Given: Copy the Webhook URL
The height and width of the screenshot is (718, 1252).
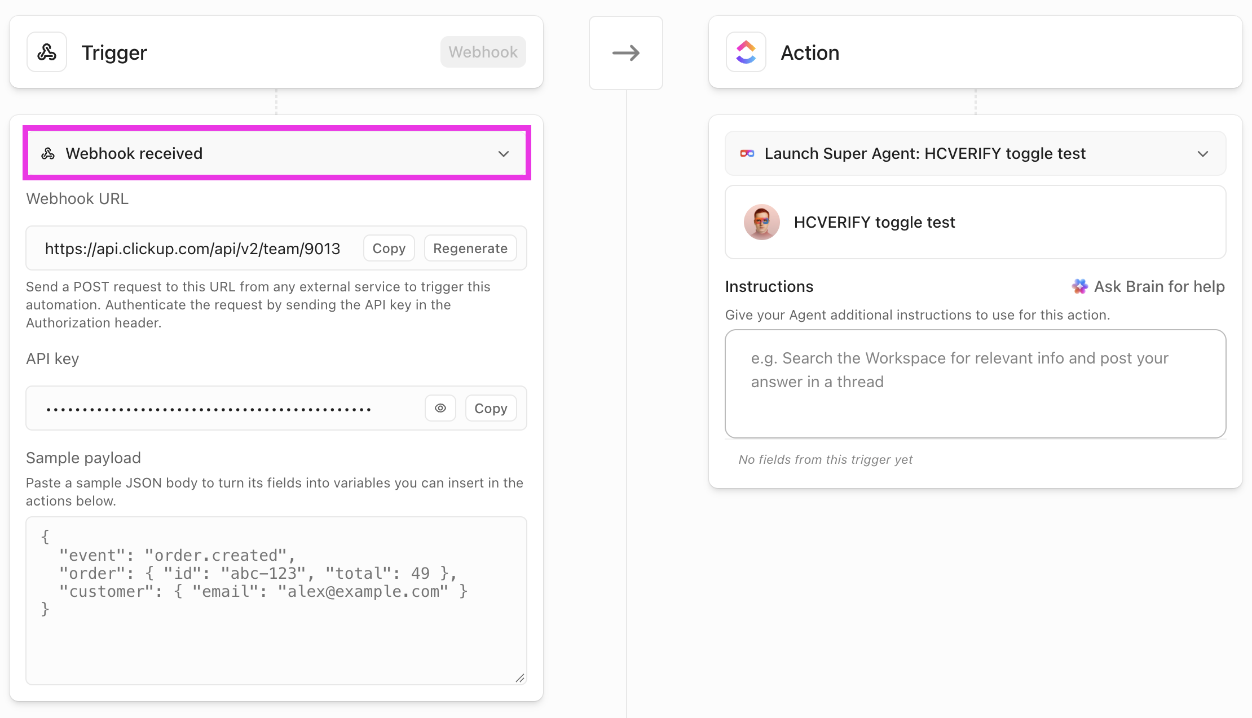Looking at the screenshot, I should pos(389,249).
